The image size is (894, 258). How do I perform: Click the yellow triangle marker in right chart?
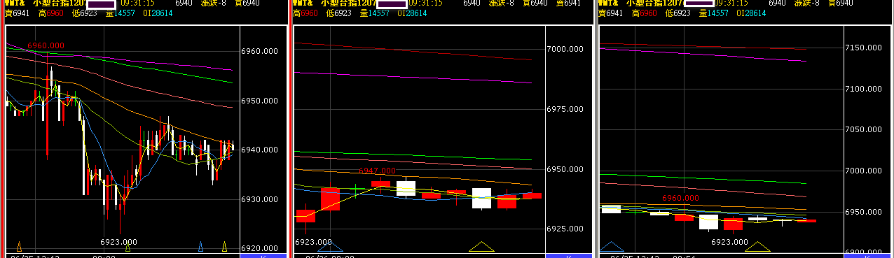tap(757, 246)
